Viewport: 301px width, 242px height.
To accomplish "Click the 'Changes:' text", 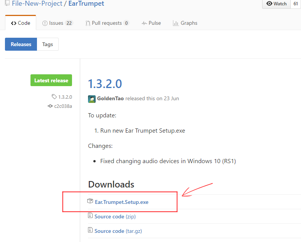I will pos(100,146).
